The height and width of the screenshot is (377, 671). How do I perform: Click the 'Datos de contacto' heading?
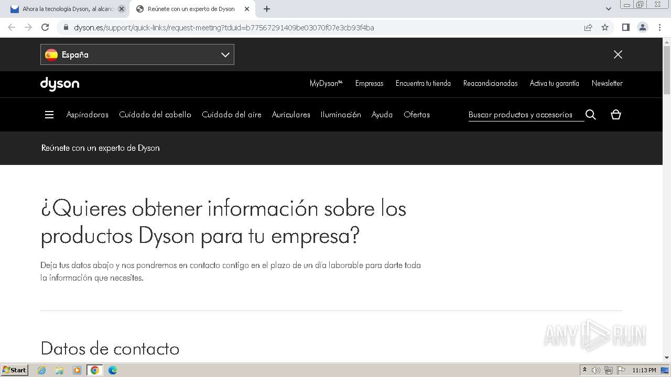coord(110,348)
